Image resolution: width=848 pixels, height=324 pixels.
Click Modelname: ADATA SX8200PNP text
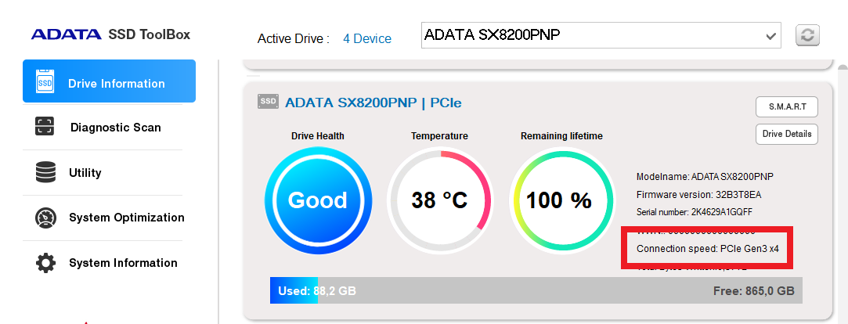(705, 177)
